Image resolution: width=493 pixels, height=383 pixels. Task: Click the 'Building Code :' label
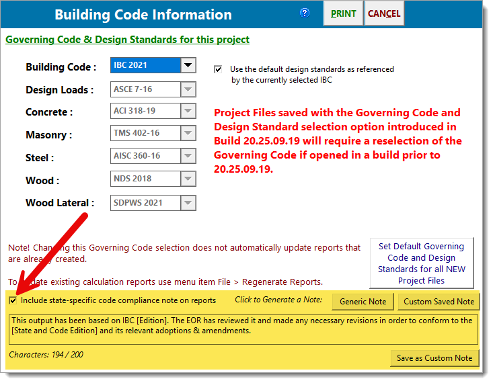click(x=61, y=67)
